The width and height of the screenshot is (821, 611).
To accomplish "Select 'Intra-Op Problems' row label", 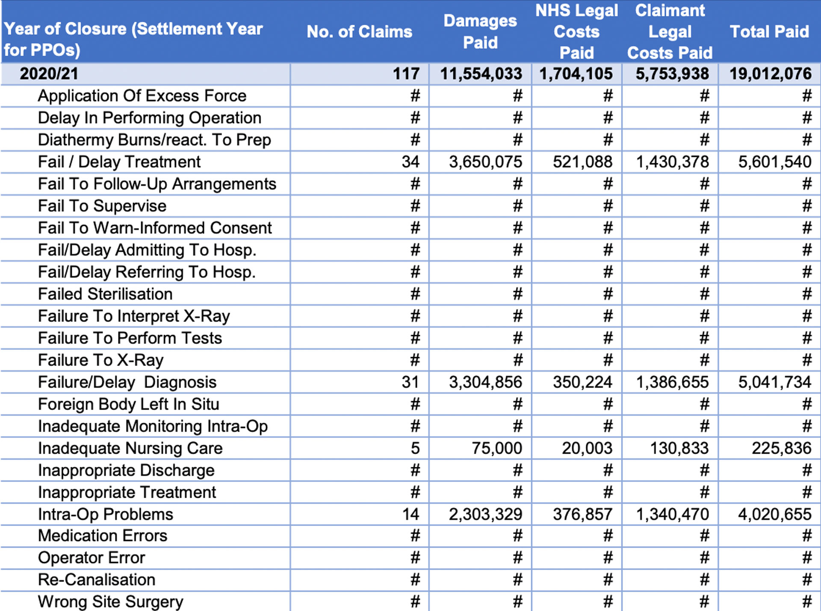I will click(106, 514).
